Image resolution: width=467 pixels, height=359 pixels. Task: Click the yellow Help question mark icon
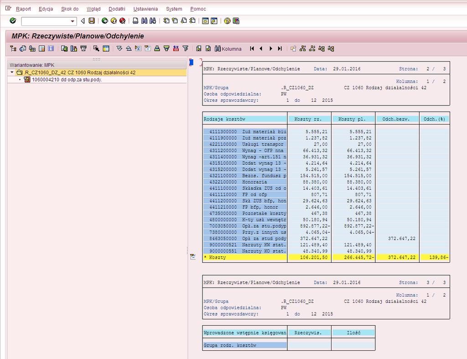[x=227, y=21]
